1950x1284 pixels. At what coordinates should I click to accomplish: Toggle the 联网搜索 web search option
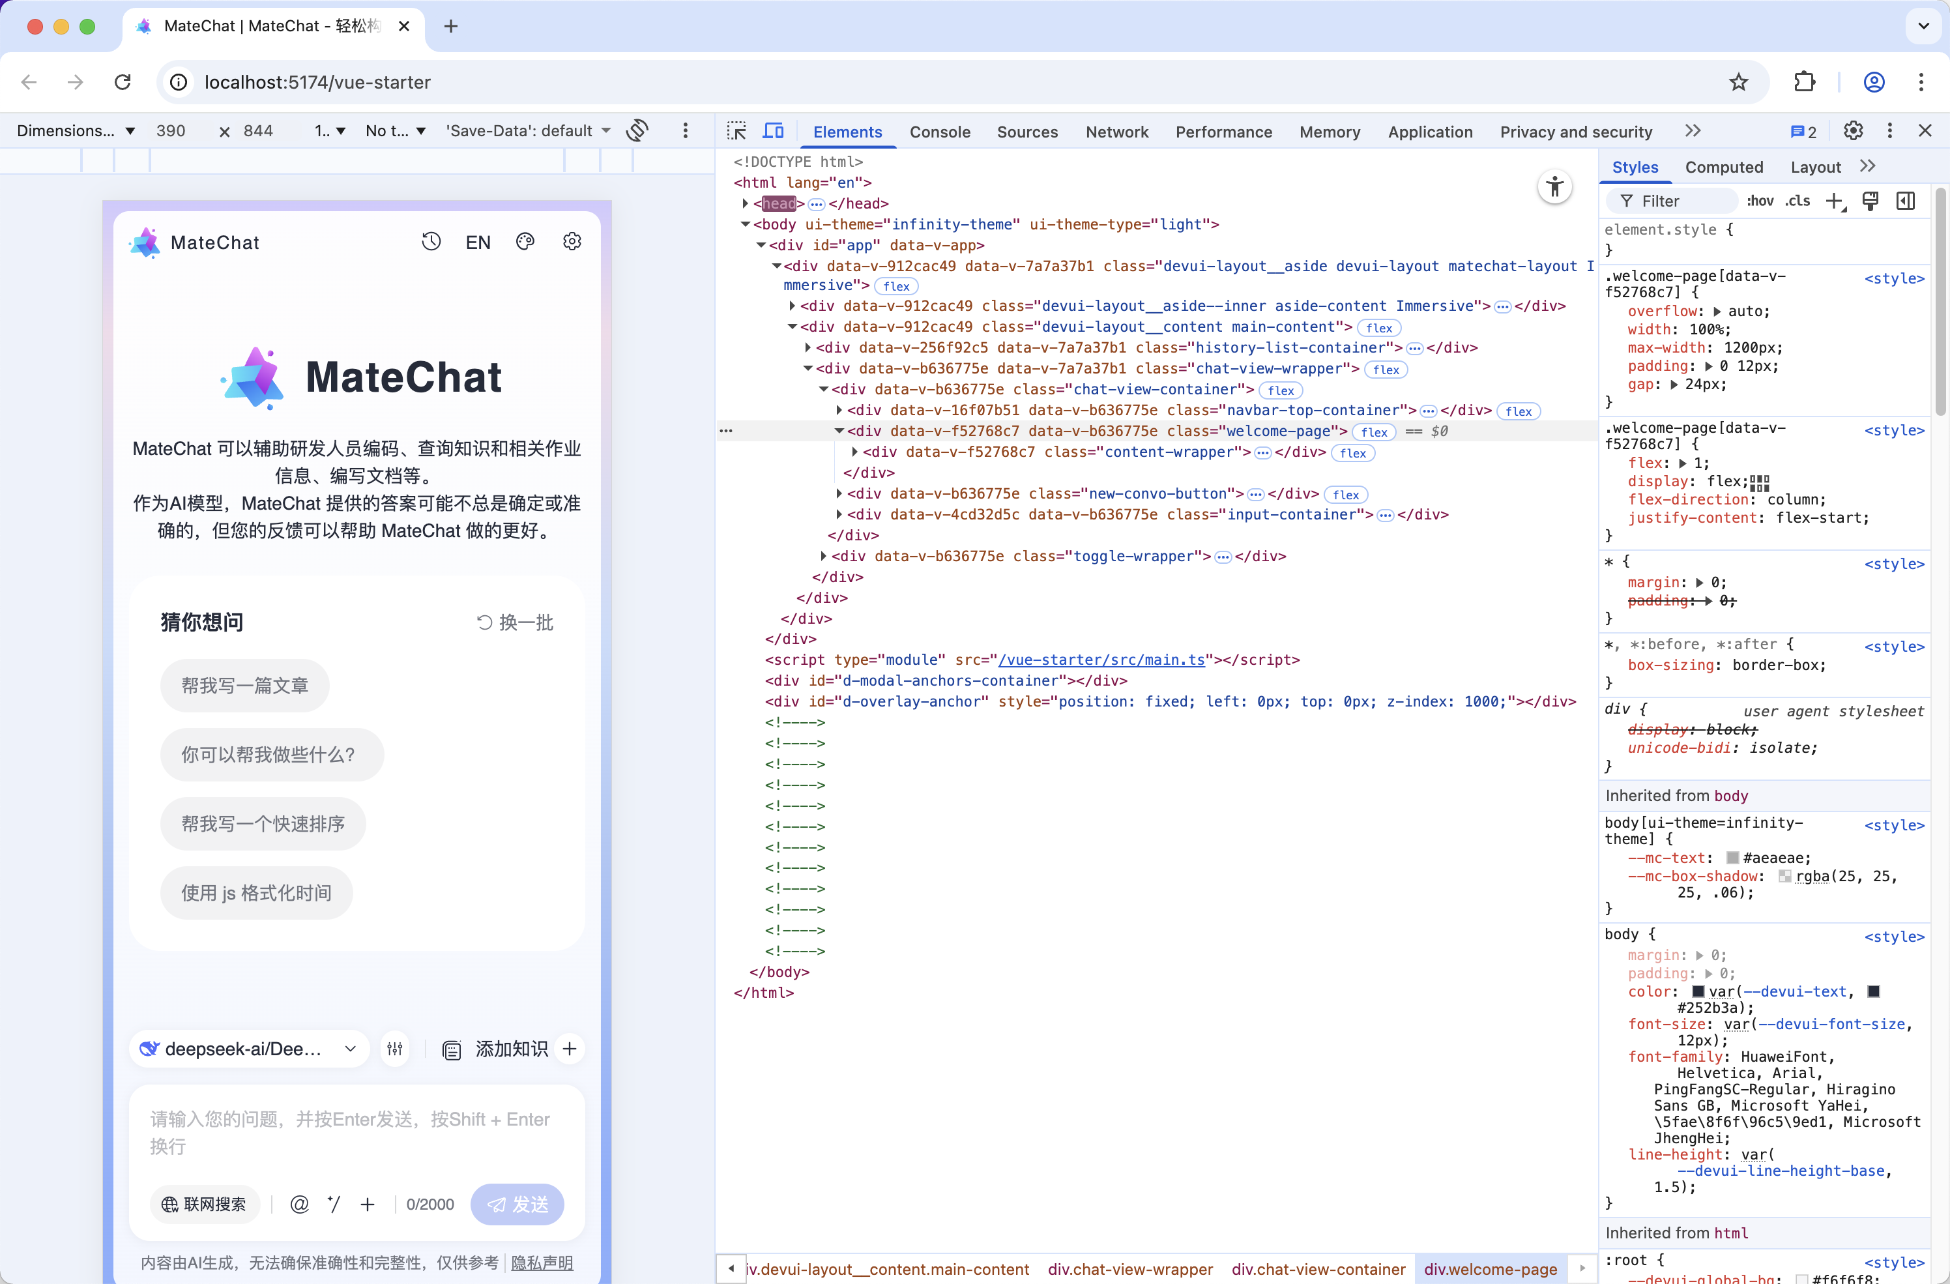click(204, 1204)
